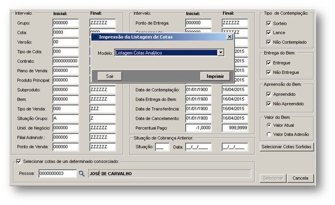
Task: Toggle the Não Apreendido checkbox
Action: [268, 104]
